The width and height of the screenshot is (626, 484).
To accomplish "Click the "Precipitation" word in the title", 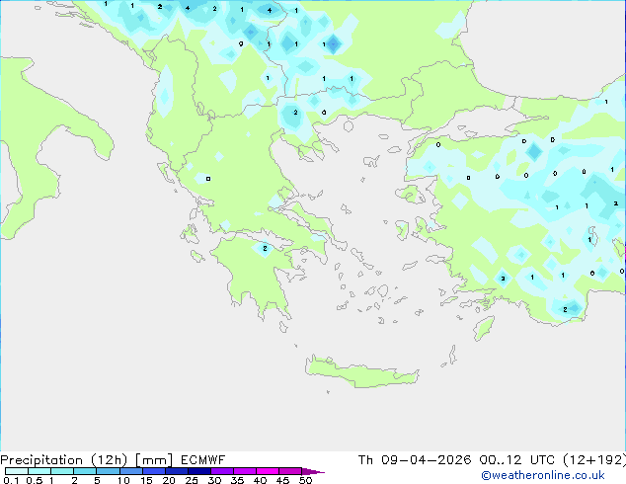I will coord(41,460).
